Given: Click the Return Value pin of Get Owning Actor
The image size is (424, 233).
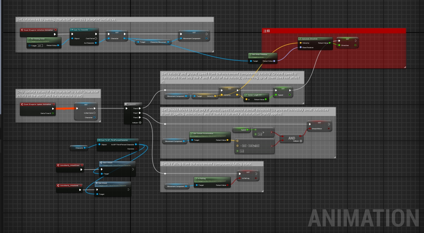Looking at the screenshot, I should click(58, 46).
